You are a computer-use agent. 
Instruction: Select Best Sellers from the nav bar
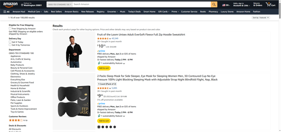56,12
